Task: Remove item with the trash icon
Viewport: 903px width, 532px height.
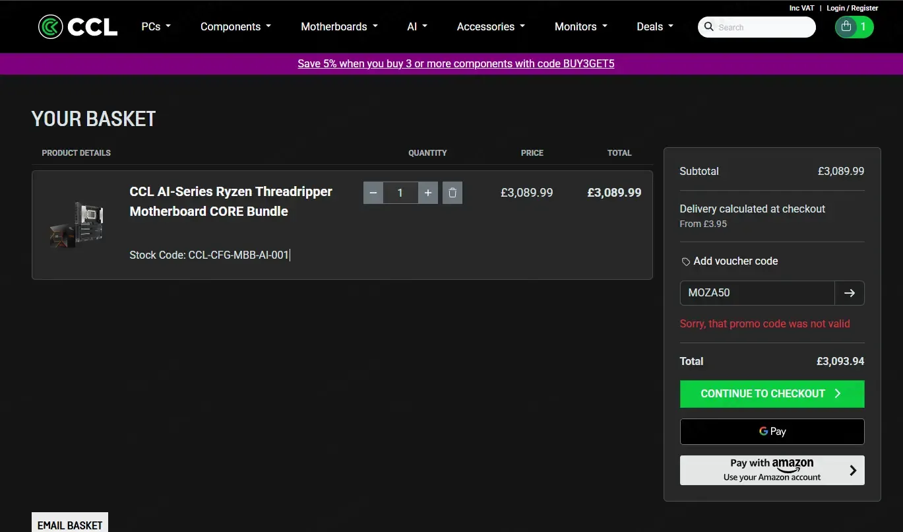Action: 452,193
